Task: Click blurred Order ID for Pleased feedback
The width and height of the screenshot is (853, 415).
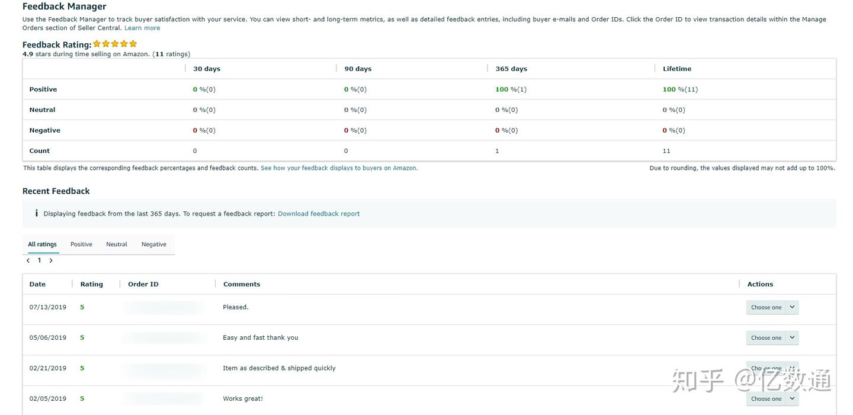Action: pyautogui.click(x=163, y=307)
